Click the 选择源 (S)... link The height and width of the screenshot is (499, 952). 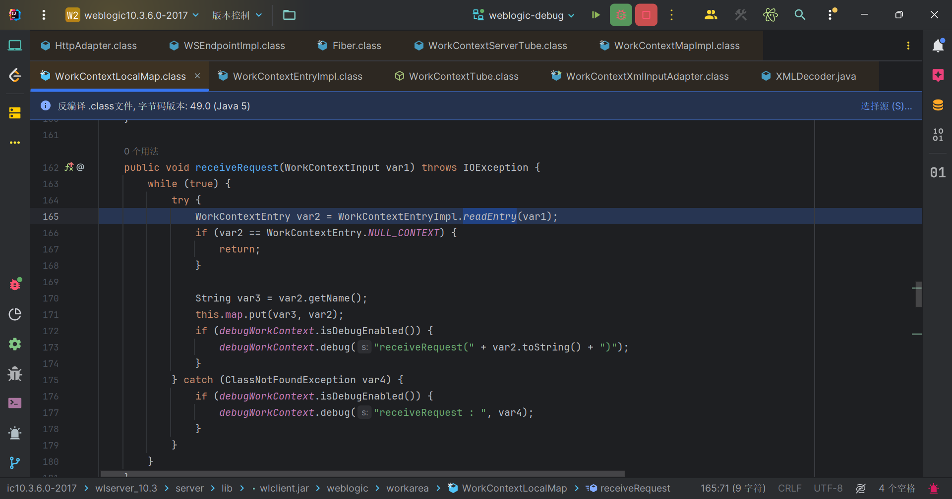pyautogui.click(x=886, y=106)
